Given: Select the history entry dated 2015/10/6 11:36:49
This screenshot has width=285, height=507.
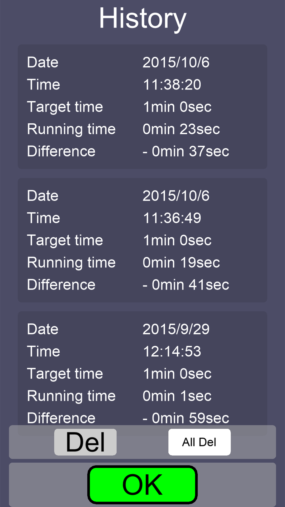Looking at the screenshot, I should tap(142, 240).
